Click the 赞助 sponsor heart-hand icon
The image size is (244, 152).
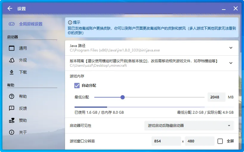click(x=12, y=120)
